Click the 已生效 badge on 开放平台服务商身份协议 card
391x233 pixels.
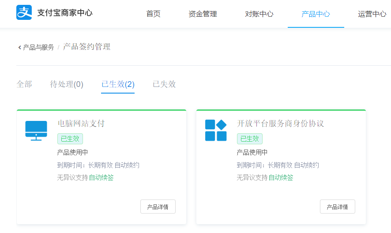[x=250, y=139]
